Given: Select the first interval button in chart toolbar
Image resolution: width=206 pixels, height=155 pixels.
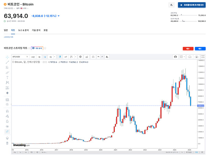Looking at the screenshot, I should point(33,57).
